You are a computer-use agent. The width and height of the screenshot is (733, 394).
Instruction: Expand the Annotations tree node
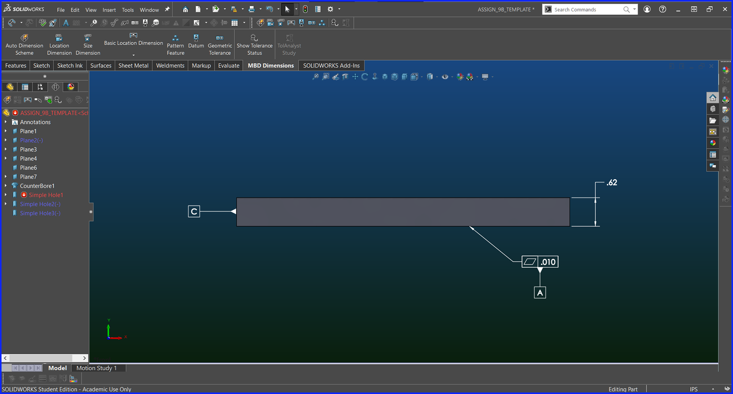pos(6,122)
